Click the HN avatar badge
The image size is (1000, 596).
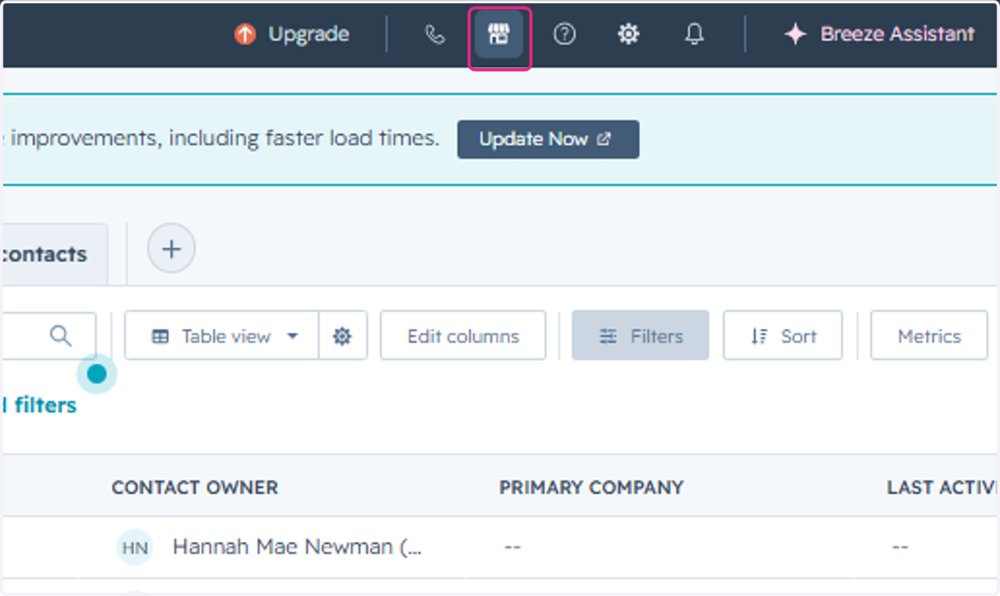134,547
